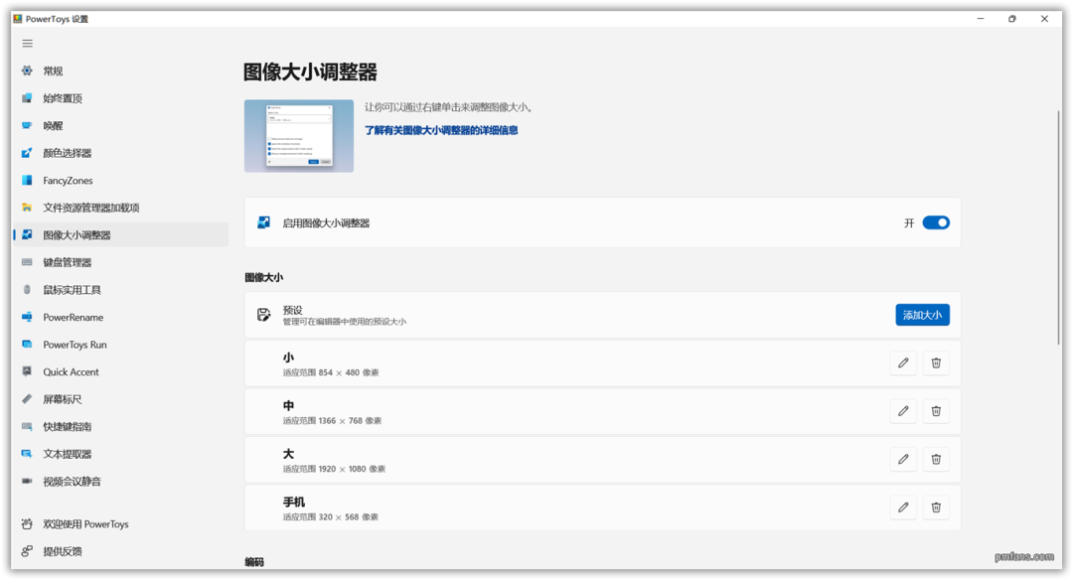Turn off the 启用图像大小调整器 switch
Viewport: 1073px width, 580px height.
pos(936,222)
